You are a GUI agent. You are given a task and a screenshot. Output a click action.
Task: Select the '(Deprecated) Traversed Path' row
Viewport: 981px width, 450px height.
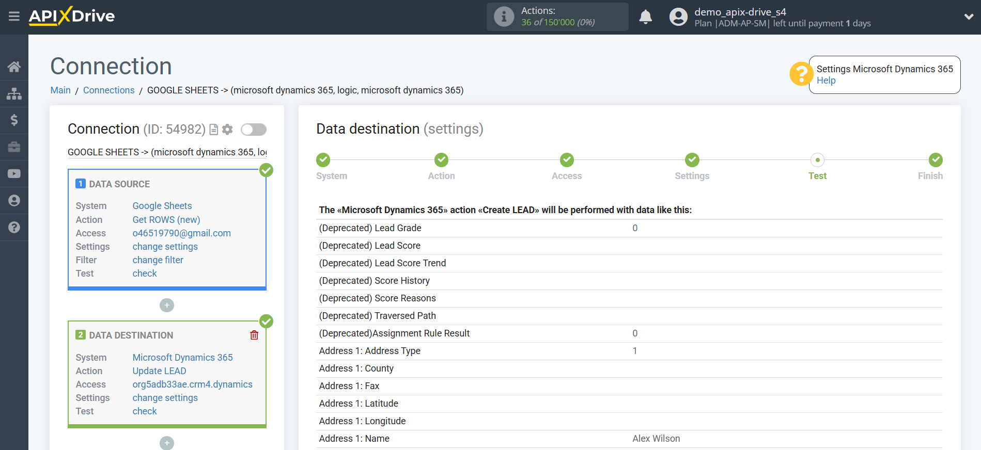[629, 316]
